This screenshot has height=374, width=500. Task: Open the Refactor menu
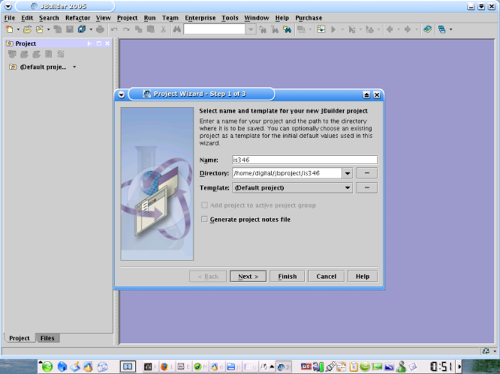(x=77, y=18)
